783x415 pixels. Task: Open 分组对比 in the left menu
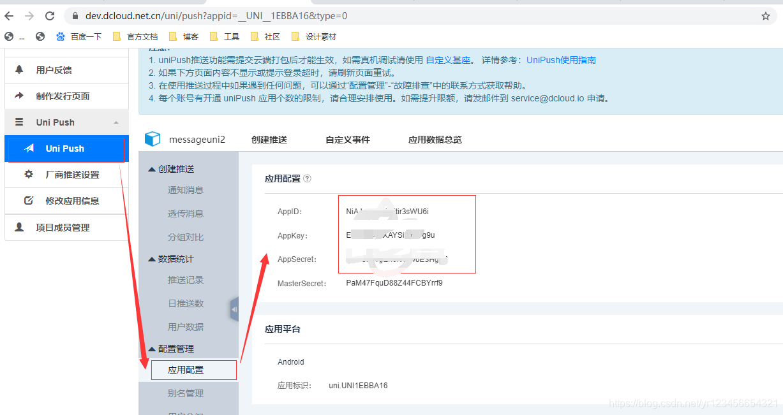pyautogui.click(x=186, y=237)
